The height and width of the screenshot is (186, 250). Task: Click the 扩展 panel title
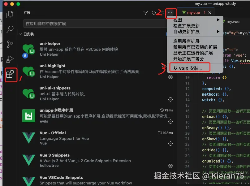[x=27, y=13]
